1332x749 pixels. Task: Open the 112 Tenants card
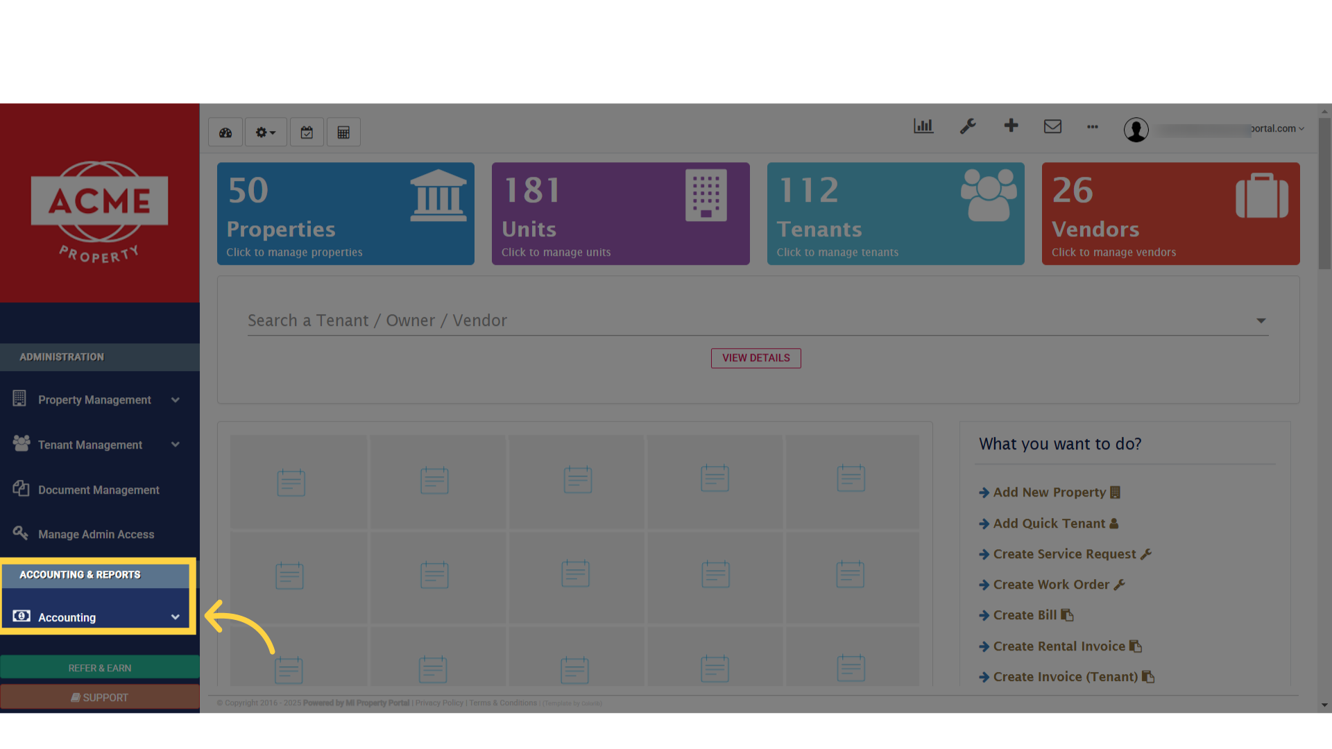coord(896,214)
